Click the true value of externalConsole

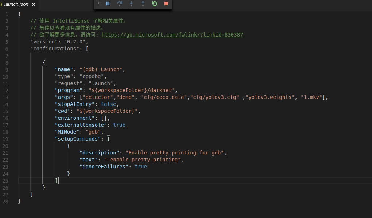coord(119,125)
